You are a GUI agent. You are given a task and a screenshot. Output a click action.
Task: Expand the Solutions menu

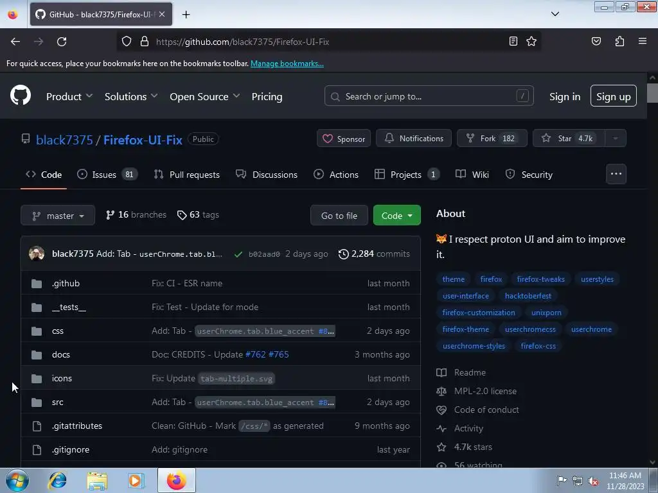[131, 96]
